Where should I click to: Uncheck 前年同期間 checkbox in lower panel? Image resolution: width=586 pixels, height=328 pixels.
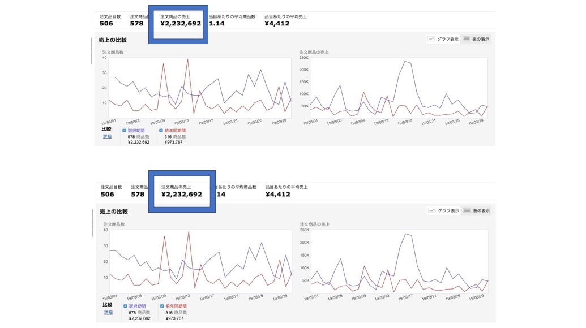coord(162,306)
